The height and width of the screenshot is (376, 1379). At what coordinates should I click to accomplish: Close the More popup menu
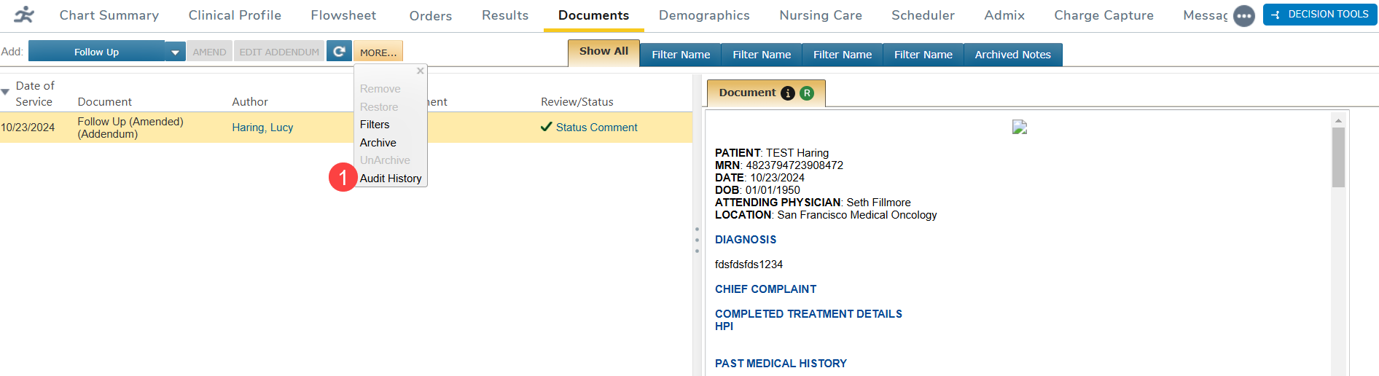(x=420, y=71)
